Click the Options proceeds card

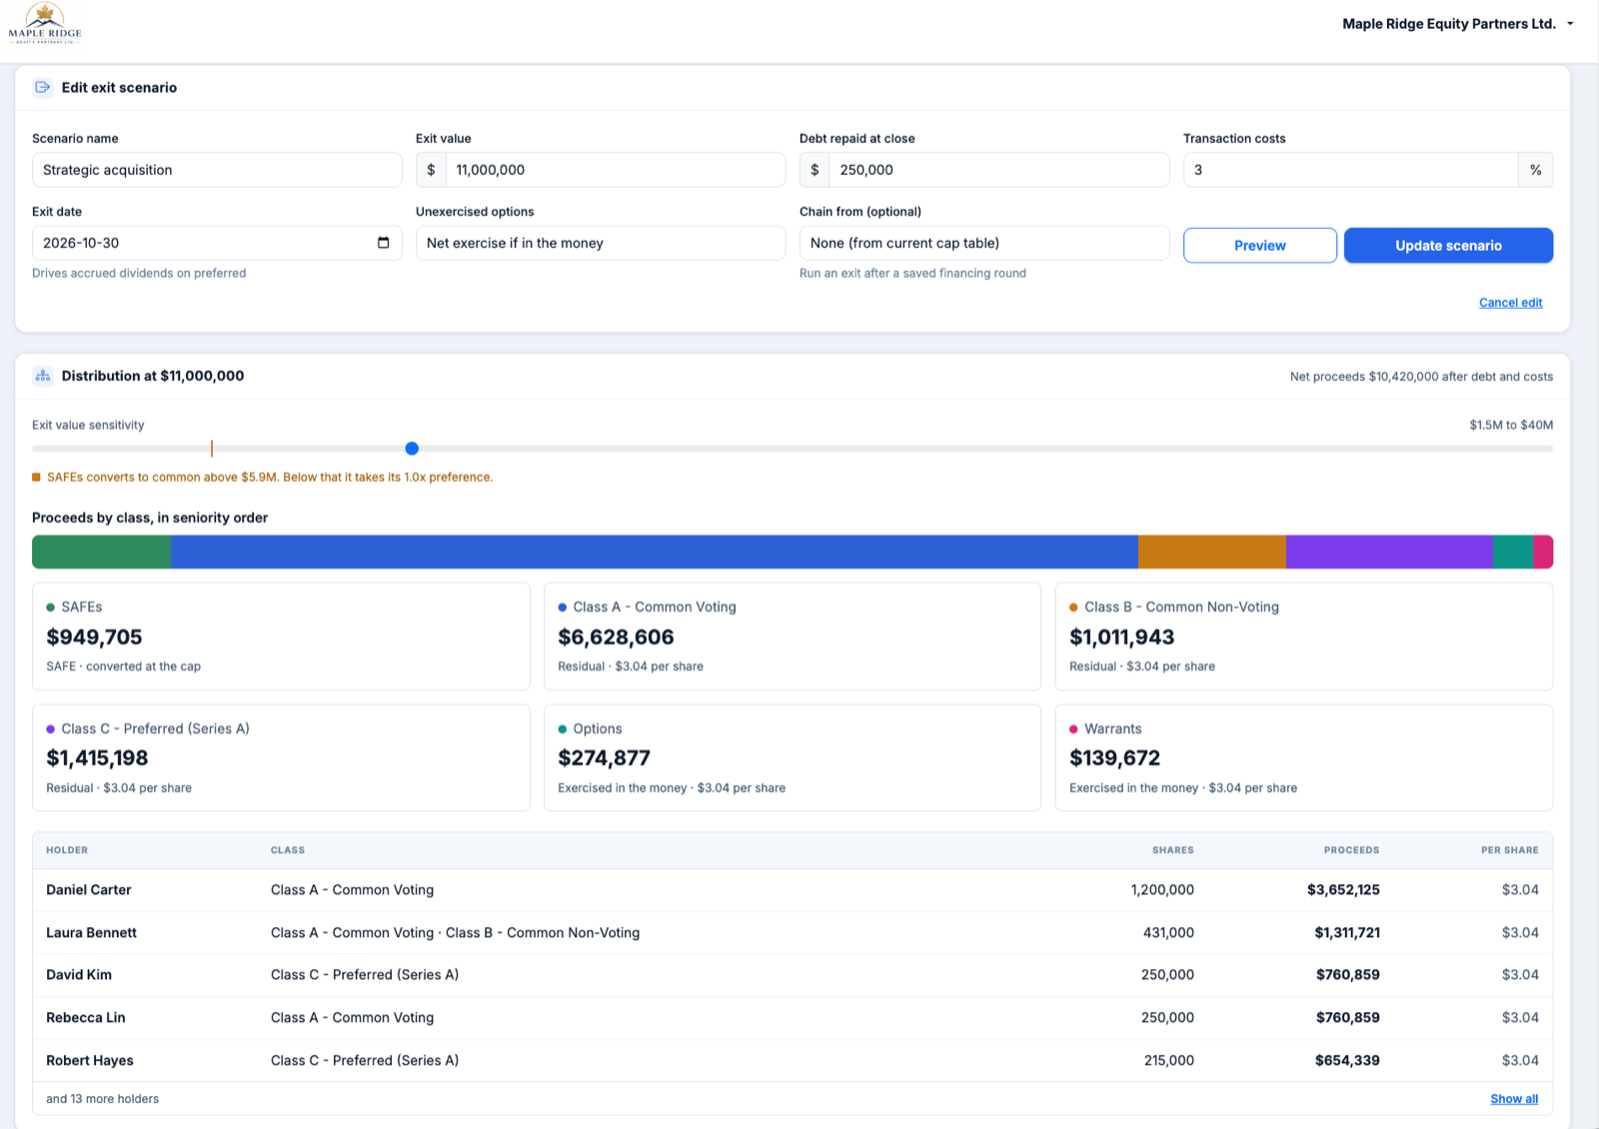[793, 758]
